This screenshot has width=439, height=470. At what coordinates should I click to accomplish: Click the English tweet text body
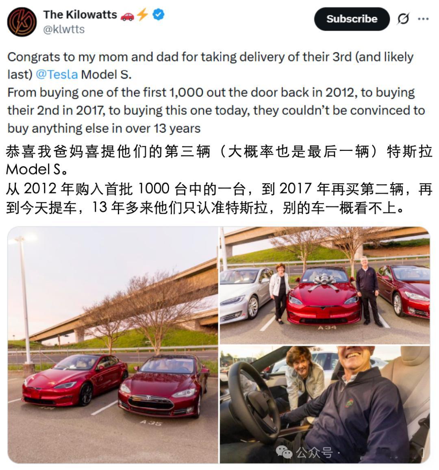click(216, 92)
